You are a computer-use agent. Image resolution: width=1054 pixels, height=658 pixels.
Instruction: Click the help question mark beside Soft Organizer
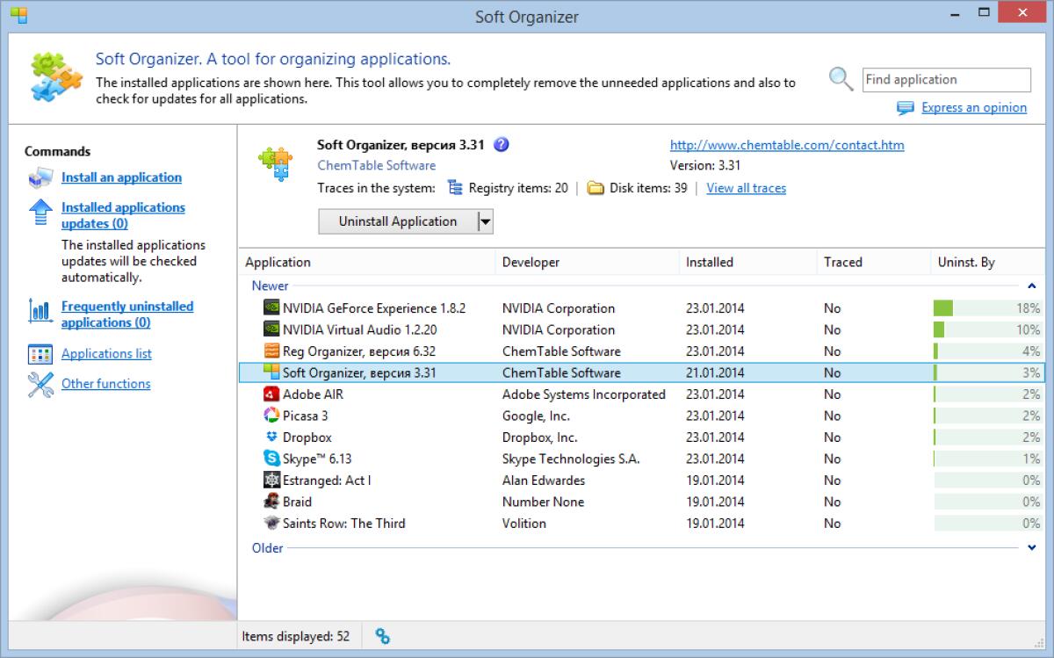501,145
